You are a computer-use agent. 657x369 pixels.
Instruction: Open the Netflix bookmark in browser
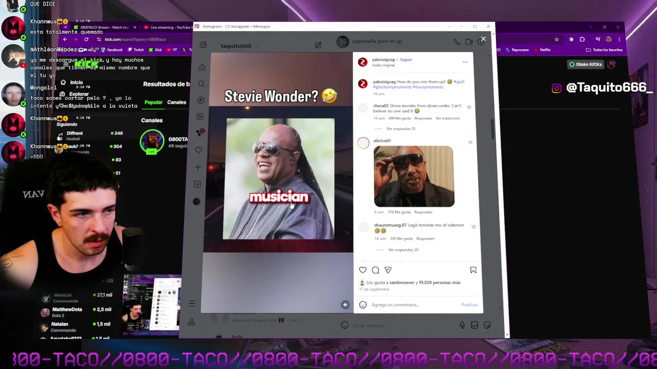[x=542, y=50]
